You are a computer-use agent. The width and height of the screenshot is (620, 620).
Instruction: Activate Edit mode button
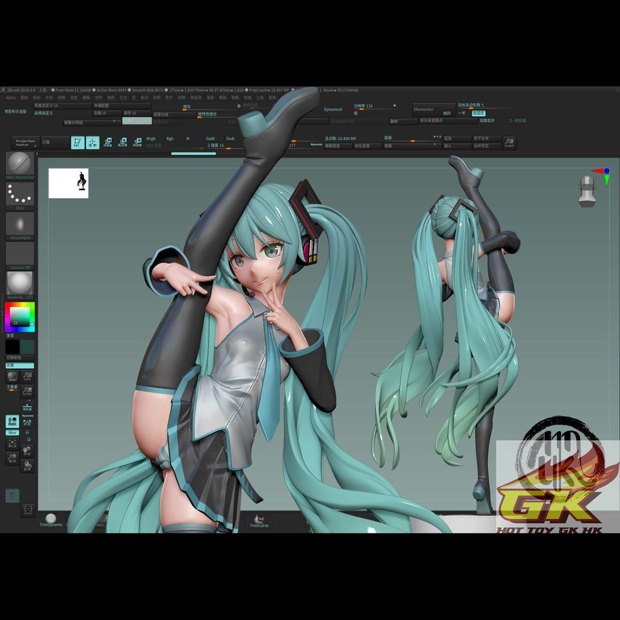[77, 142]
